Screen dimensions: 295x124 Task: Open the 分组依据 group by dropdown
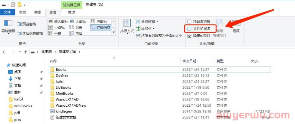pyautogui.click(x=147, y=21)
